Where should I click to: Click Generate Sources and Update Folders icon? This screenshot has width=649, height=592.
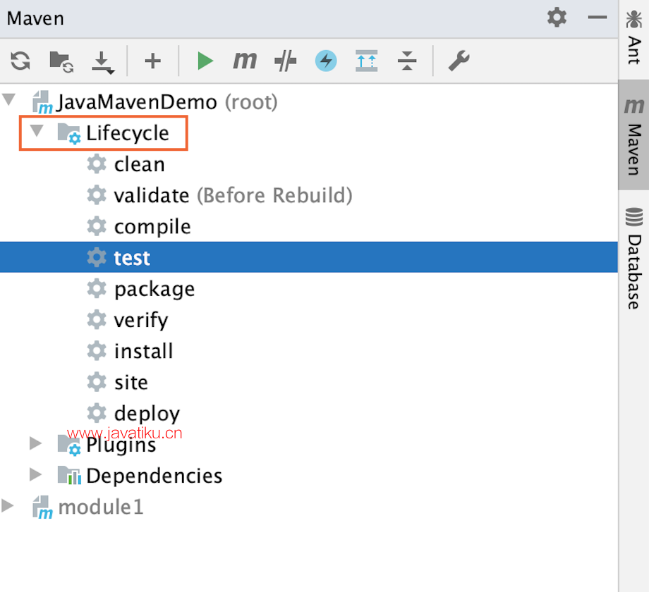pos(61,61)
